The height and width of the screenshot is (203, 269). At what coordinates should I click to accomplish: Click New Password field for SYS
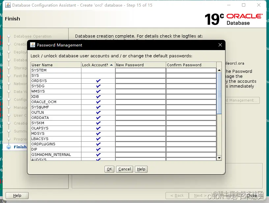[140, 75]
